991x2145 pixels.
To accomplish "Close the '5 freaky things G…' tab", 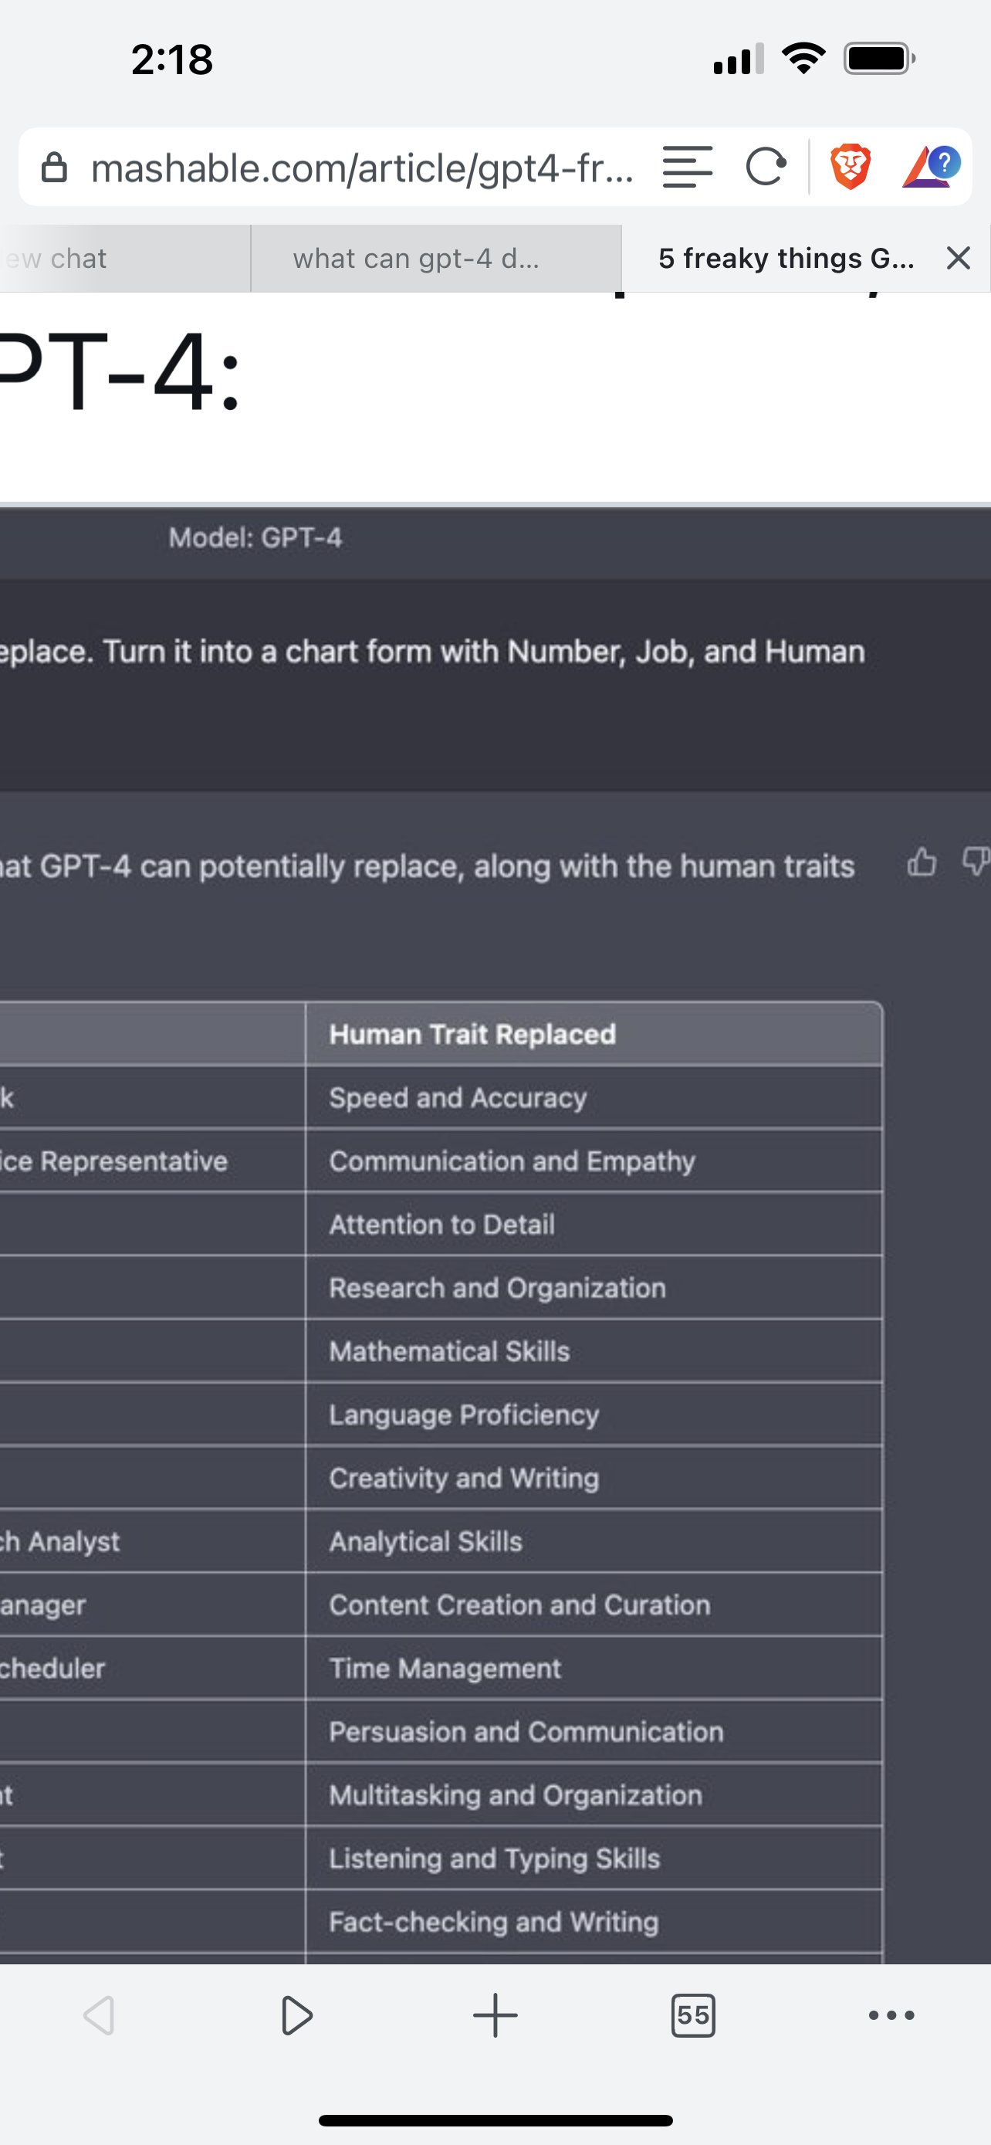I will point(959,259).
